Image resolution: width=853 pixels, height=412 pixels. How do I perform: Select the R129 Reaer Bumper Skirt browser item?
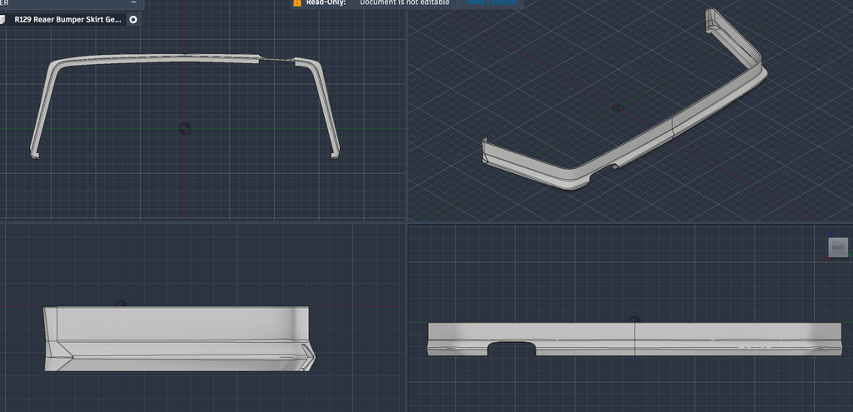pos(68,20)
